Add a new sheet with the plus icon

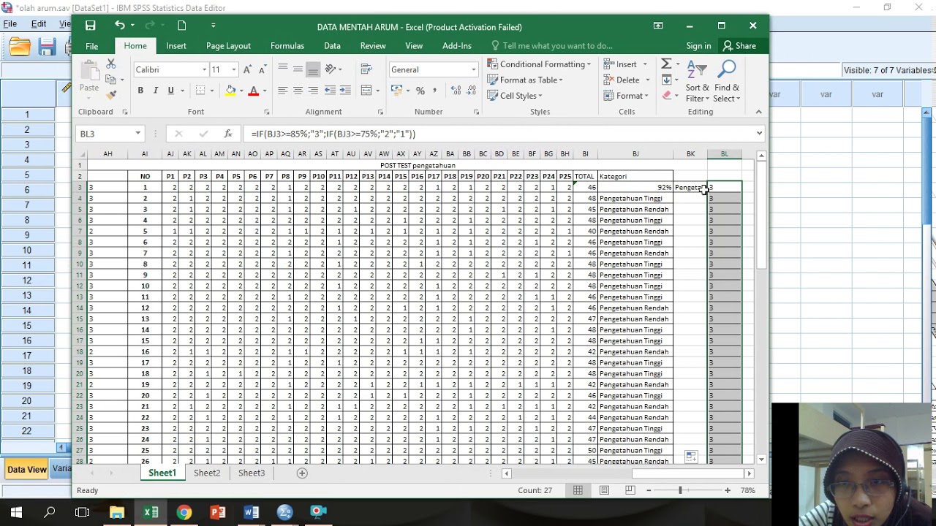[302, 473]
